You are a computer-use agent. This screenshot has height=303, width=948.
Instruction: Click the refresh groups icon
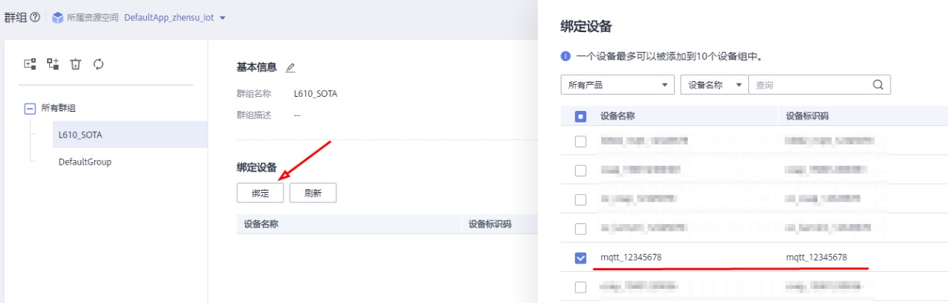(x=98, y=65)
